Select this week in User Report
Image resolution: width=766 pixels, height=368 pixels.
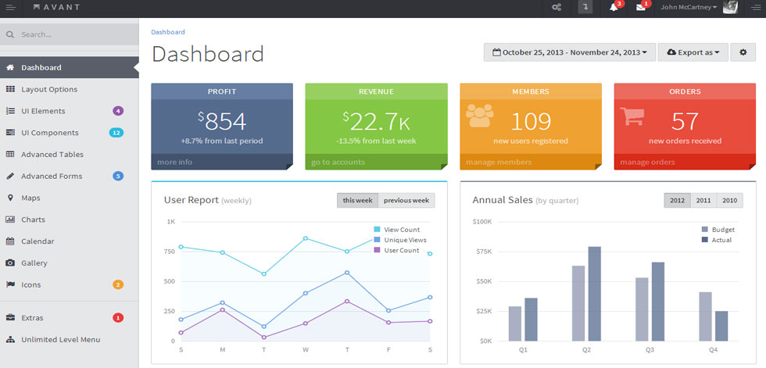[x=358, y=201]
